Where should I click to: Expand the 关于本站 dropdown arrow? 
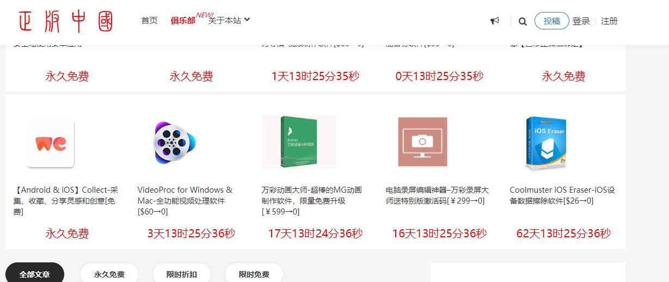tap(247, 20)
